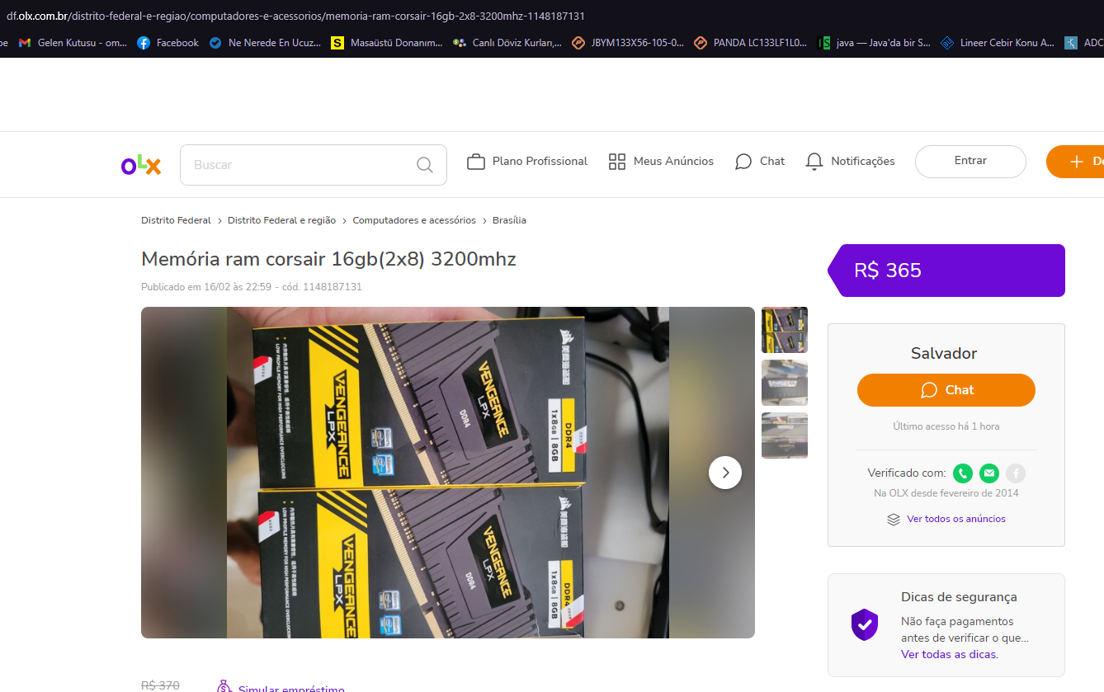Click the R$ 365 price banner
This screenshot has width=1104, height=692.
(x=946, y=271)
